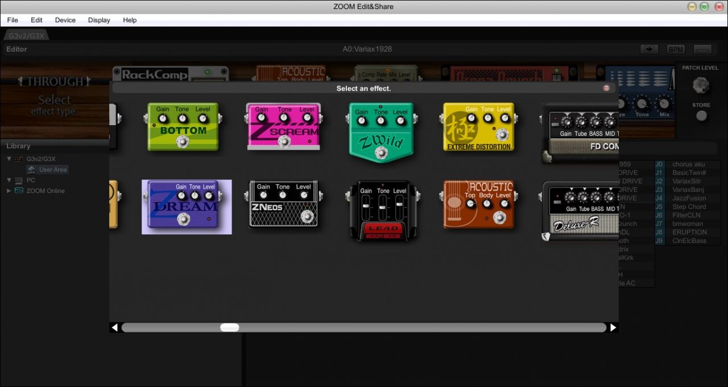Select patch J4 JazzFusion
The image size is (728, 387).
[688, 198]
